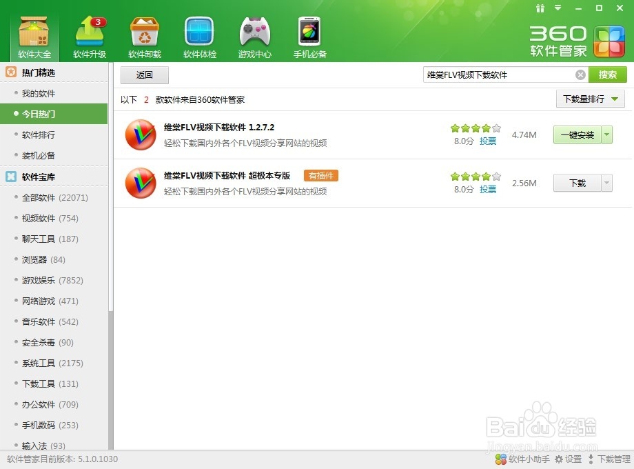Open 软件小助手 in the status bar

tap(522, 459)
